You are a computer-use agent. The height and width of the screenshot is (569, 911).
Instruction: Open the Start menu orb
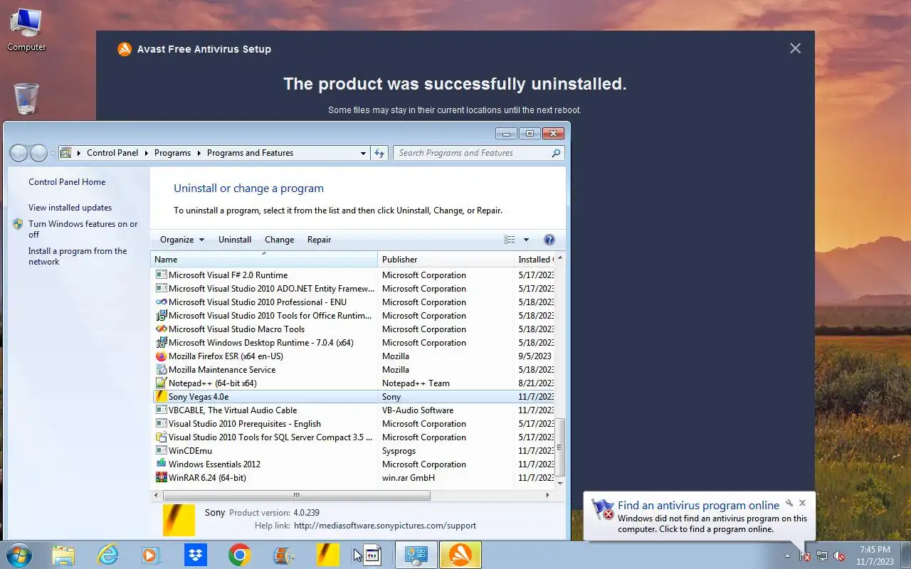point(19,555)
